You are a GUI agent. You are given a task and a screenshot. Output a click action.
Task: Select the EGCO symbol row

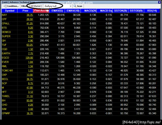coord(81,58)
